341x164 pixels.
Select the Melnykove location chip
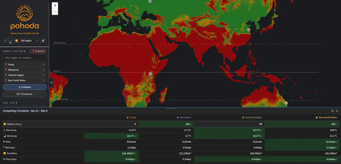click(25, 70)
